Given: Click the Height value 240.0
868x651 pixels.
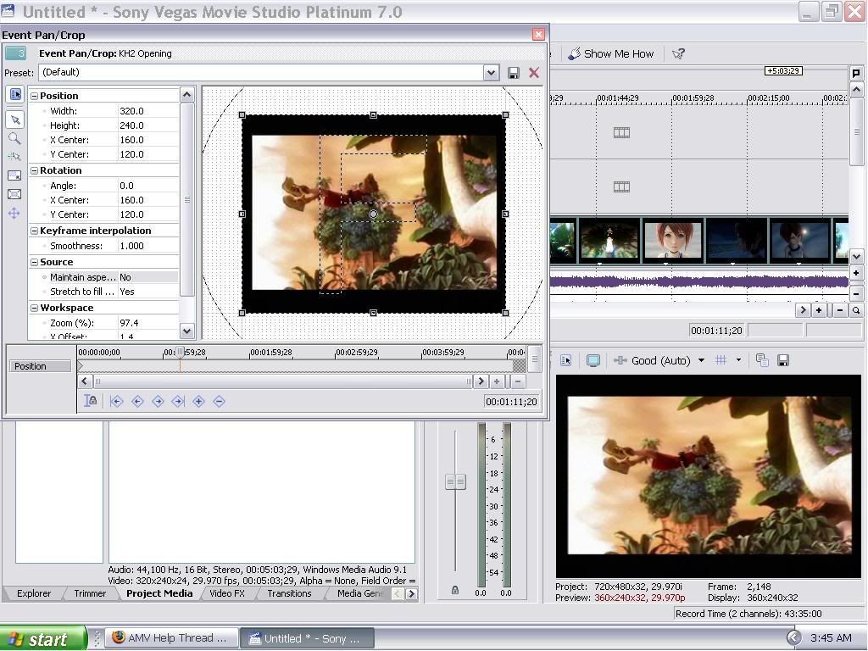Looking at the screenshot, I should pos(148,125).
